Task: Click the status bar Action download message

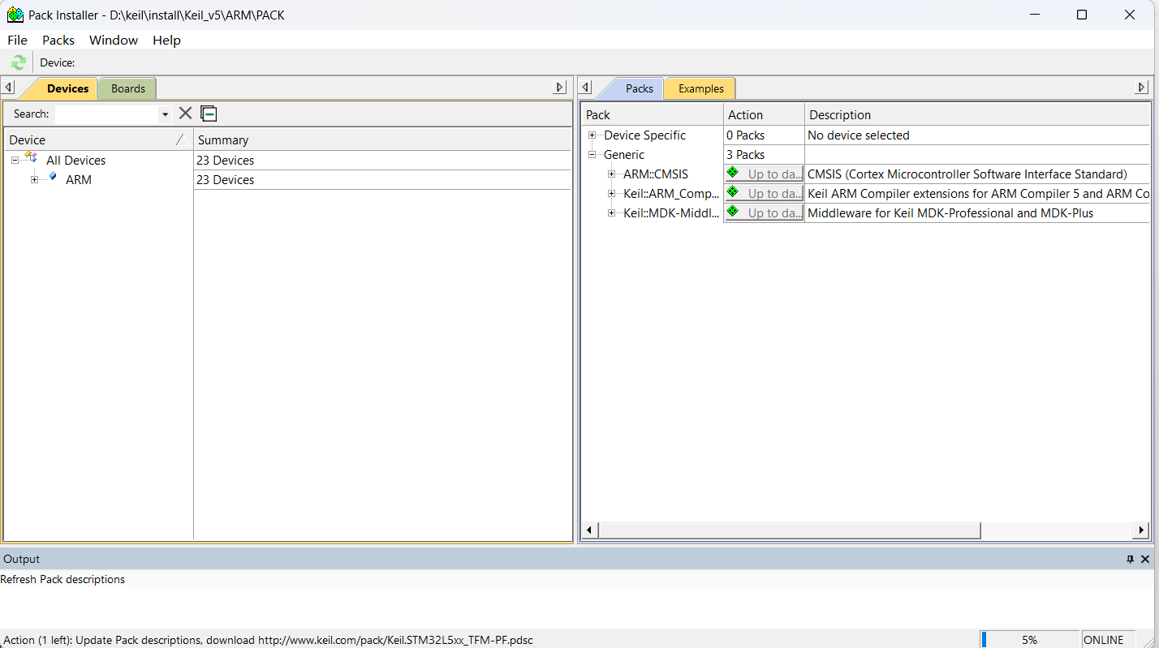Action: [x=268, y=640]
